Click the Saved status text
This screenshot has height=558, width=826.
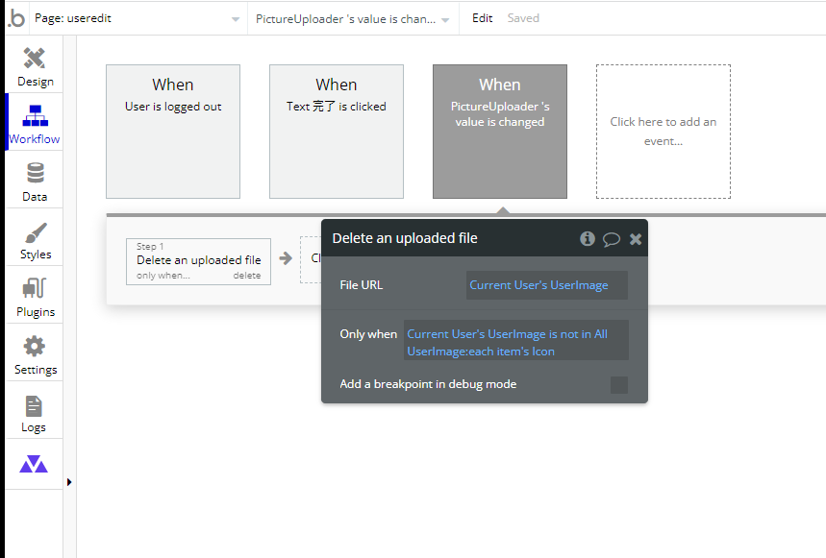pos(523,18)
